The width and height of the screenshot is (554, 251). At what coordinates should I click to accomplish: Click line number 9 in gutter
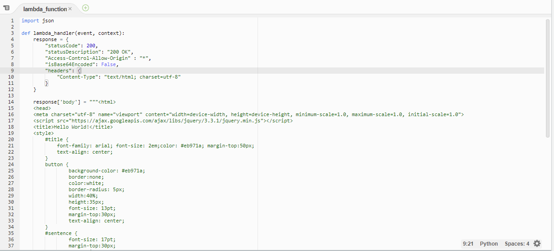[12, 71]
